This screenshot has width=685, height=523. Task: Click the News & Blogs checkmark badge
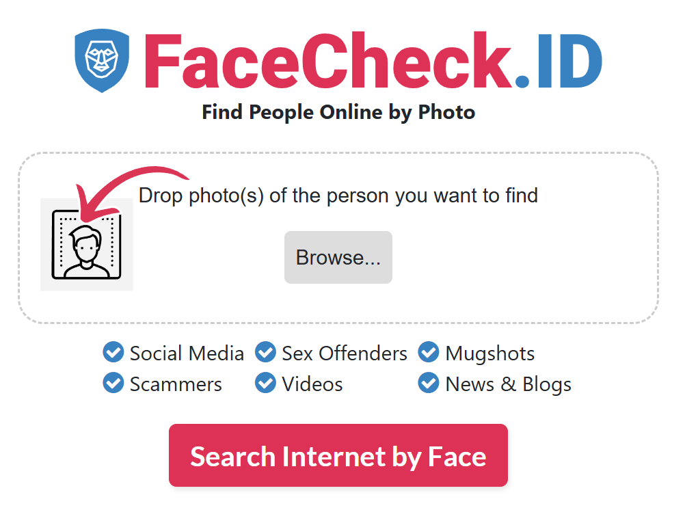tap(429, 383)
